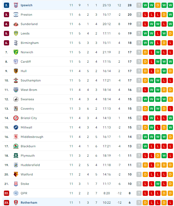Open the Sunderland team badge

(x=16, y=24)
